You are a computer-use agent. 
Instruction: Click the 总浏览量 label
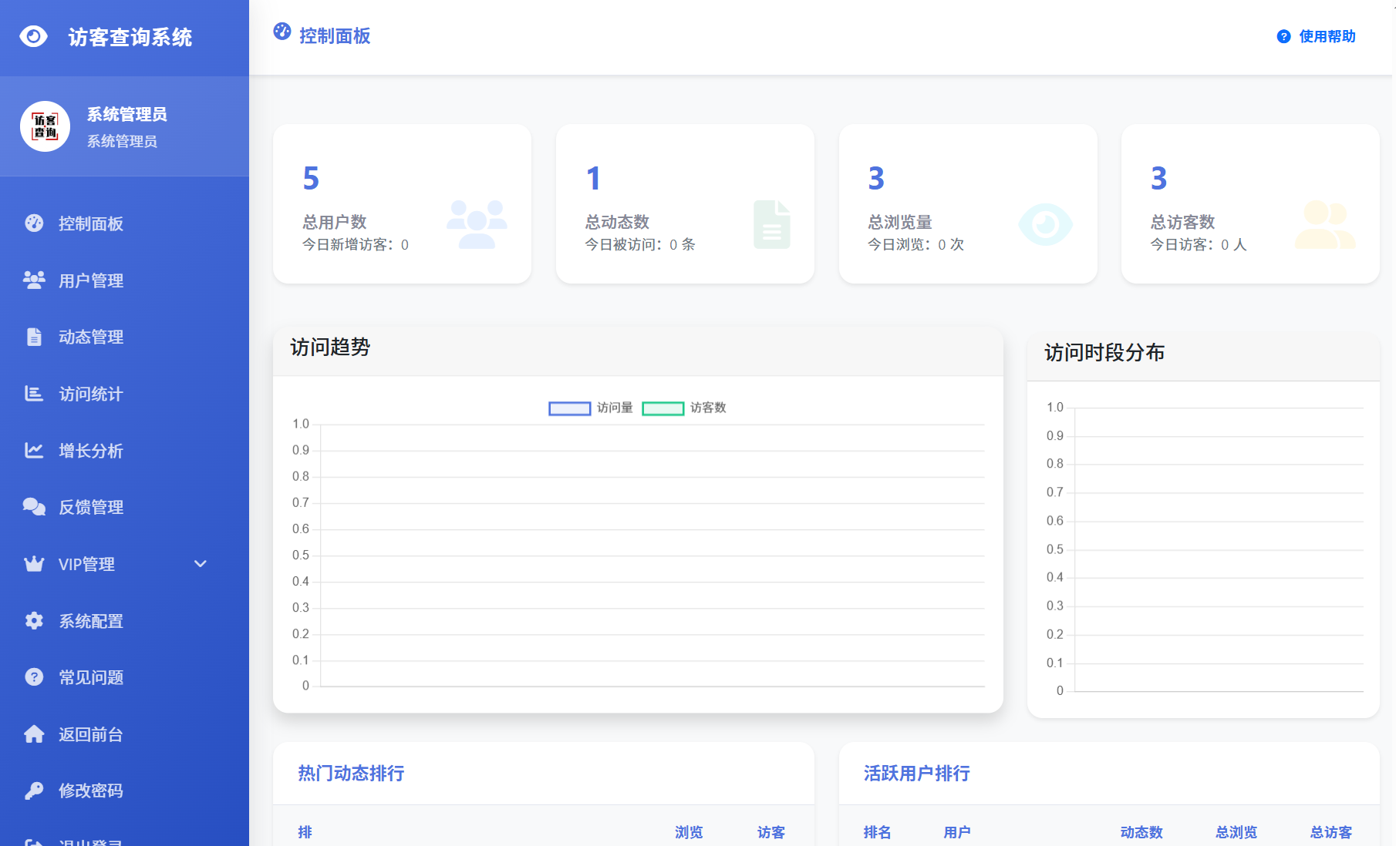(900, 222)
